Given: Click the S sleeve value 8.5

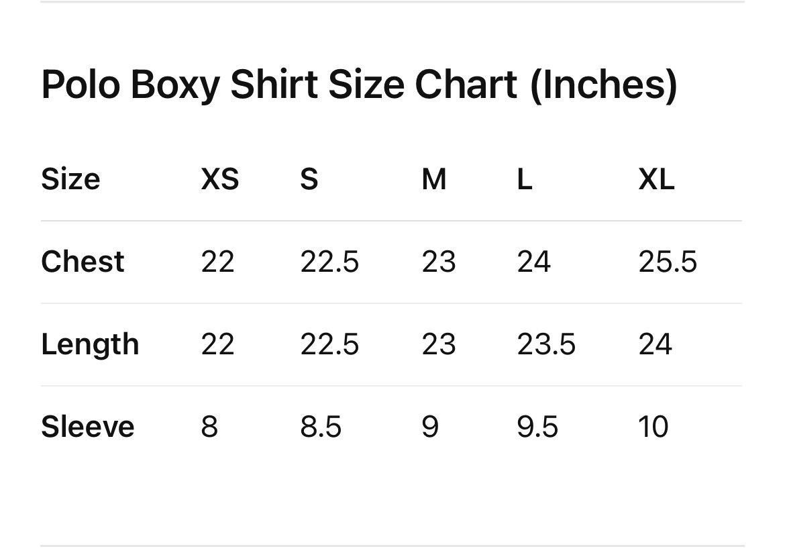Looking at the screenshot, I should coord(321,427).
